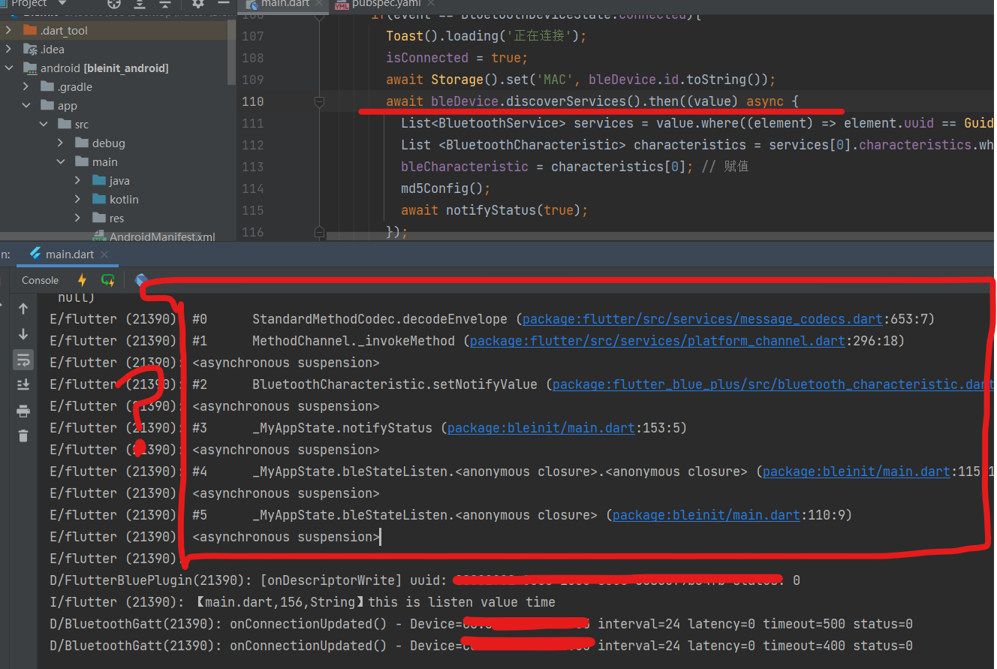Collapse all nodes in the Project tree
The height and width of the screenshot is (669, 997).
click(x=164, y=5)
